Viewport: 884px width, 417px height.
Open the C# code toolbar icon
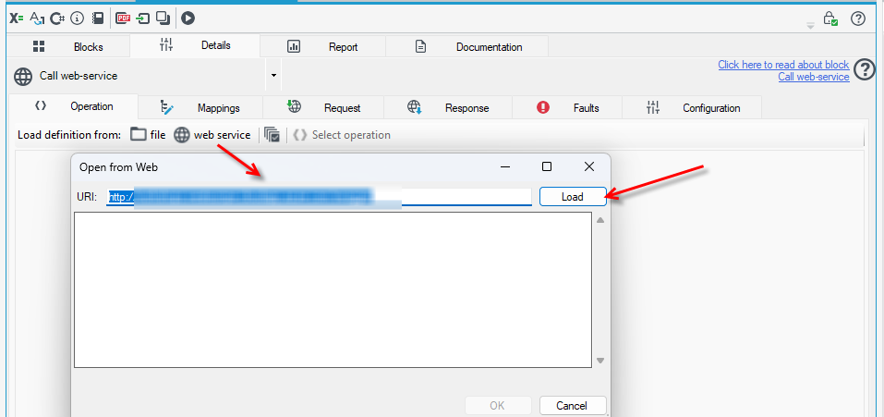point(57,18)
